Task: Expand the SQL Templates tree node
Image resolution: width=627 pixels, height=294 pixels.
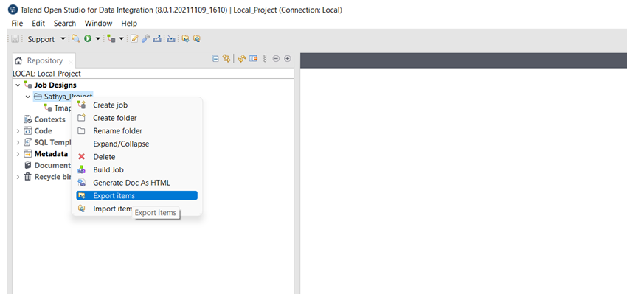Action: 18,142
